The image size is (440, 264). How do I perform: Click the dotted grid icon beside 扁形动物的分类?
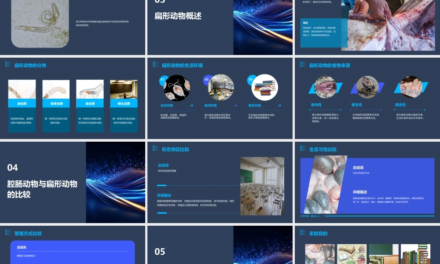(8, 64)
